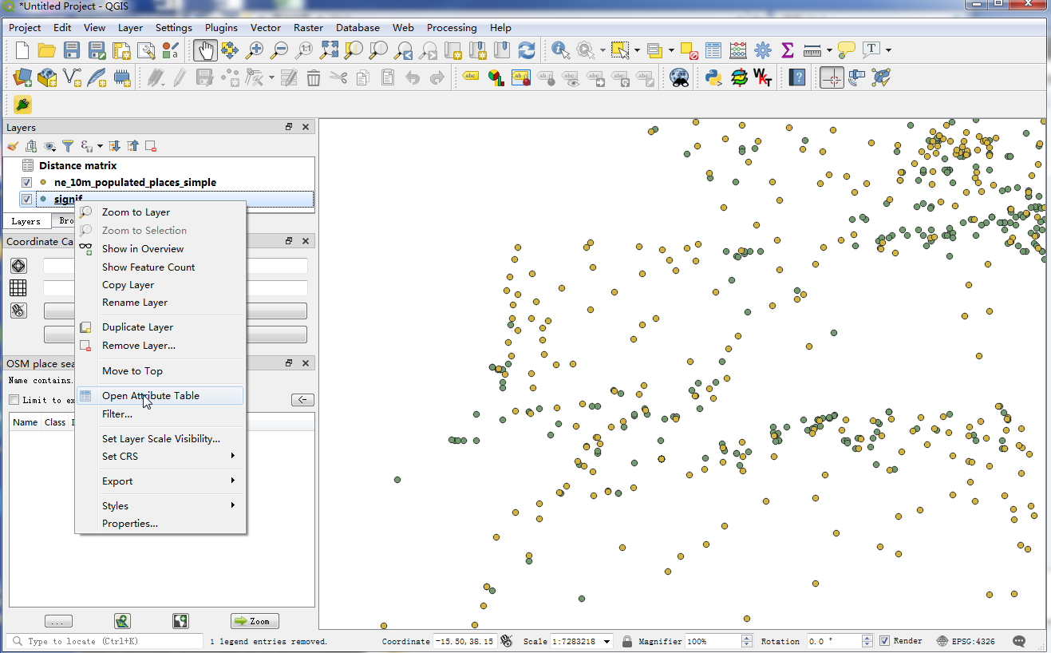Save the project with the floppy disk icon
Screen dimensions: 1051x653
[71, 50]
